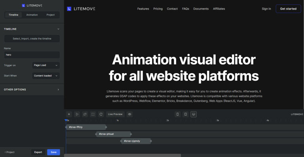
Task: Click Litemove logo in sidebar header
Action: click(x=32, y=6)
